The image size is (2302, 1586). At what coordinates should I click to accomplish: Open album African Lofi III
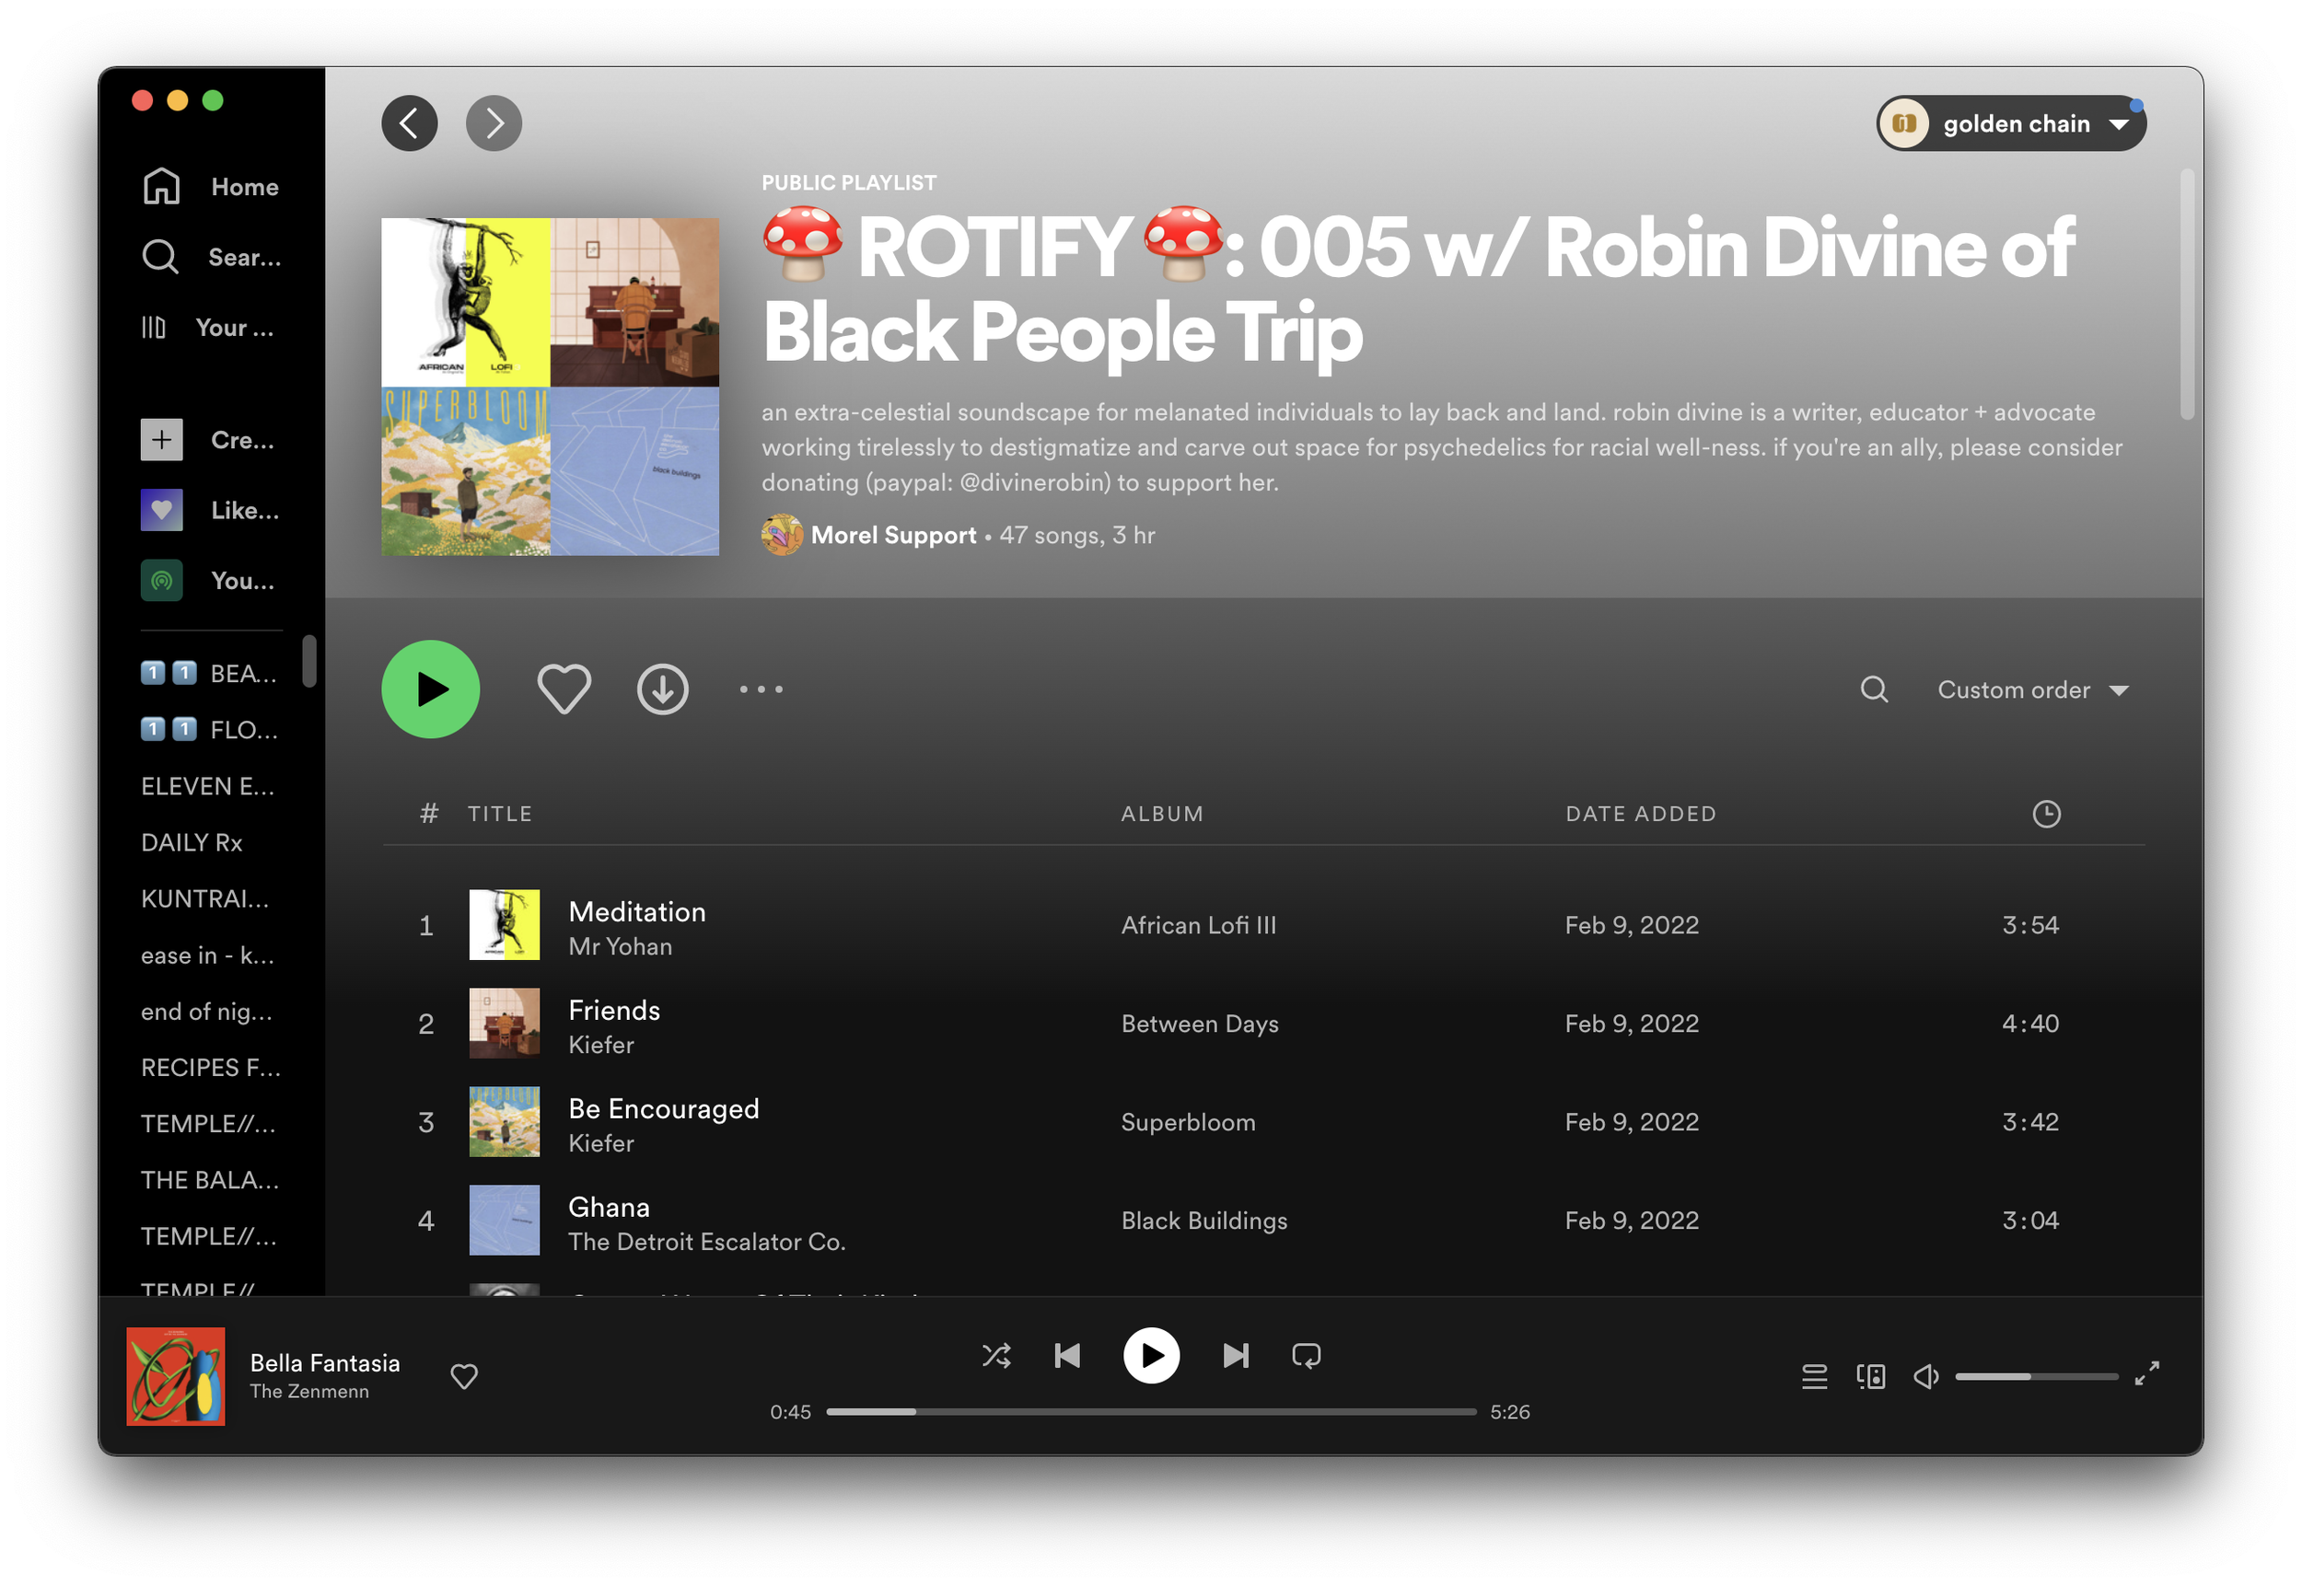(x=1199, y=925)
